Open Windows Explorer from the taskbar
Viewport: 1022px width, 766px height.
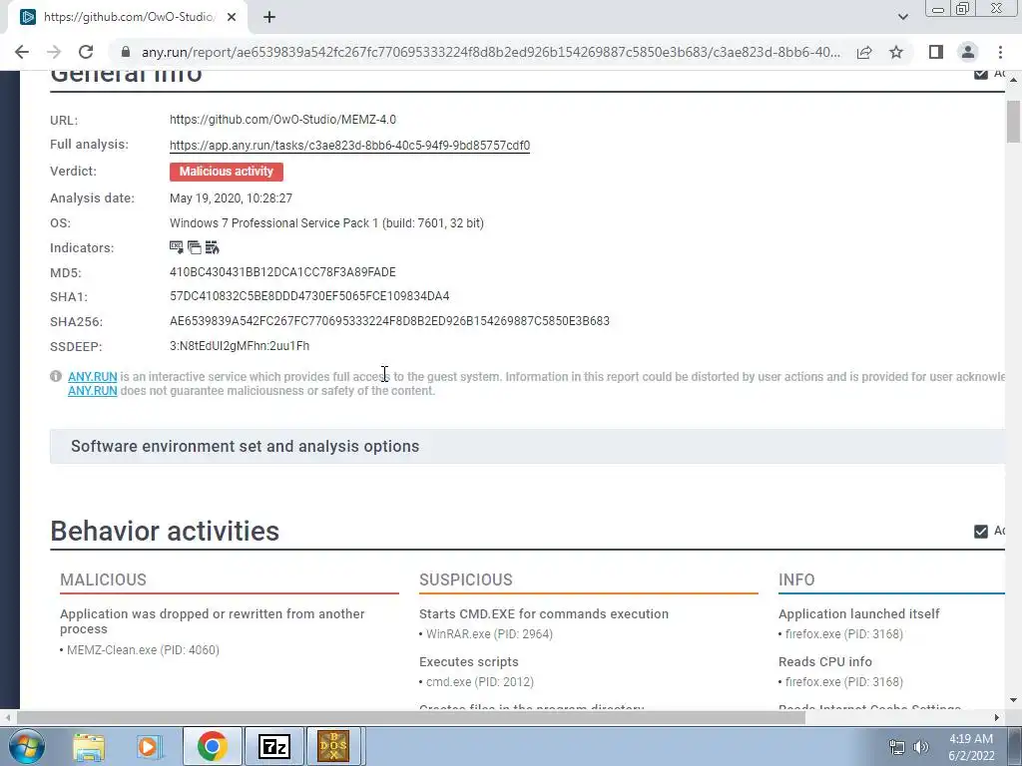pos(89,746)
